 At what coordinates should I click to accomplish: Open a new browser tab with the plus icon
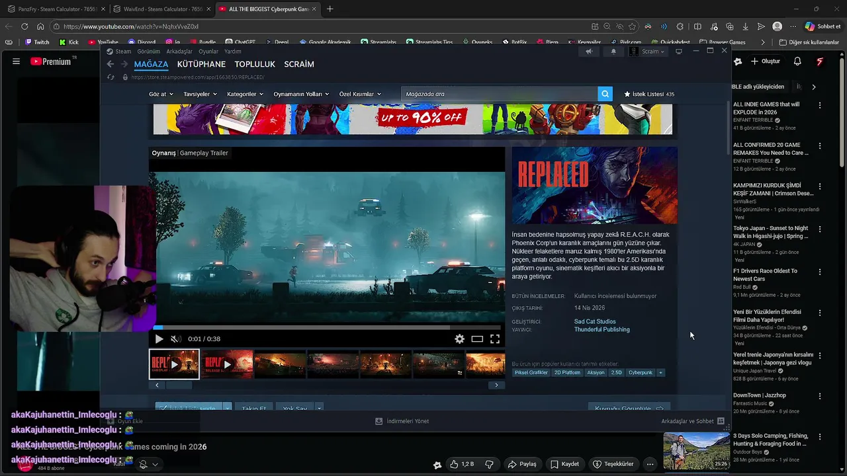(330, 9)
